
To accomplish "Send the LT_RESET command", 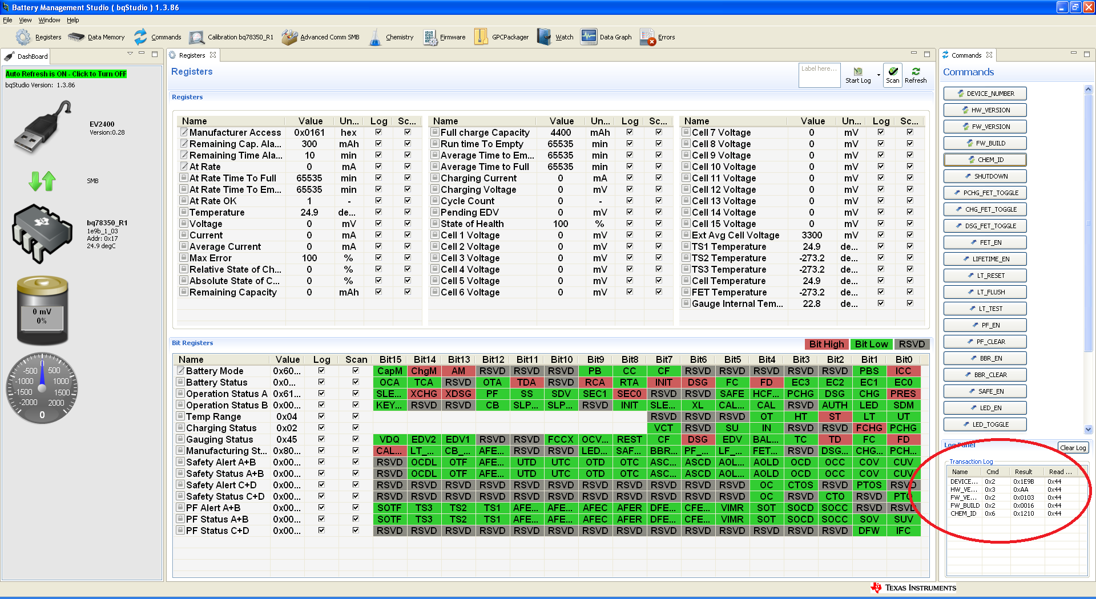I will coord(985,276).
